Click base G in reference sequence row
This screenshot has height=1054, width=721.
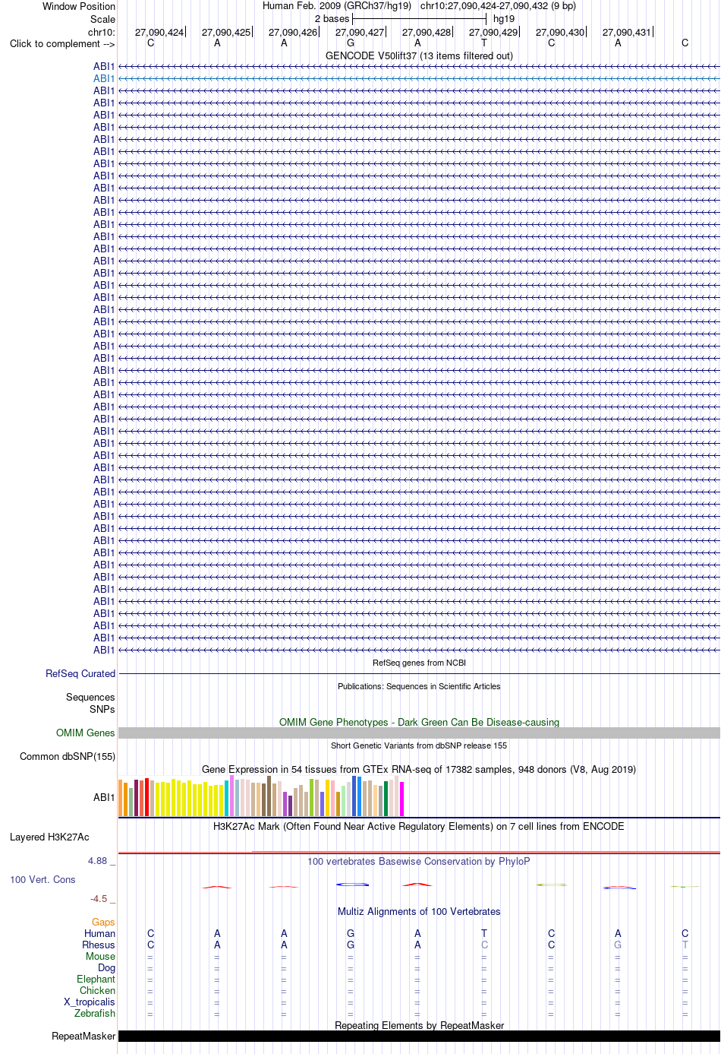point(351,43)
